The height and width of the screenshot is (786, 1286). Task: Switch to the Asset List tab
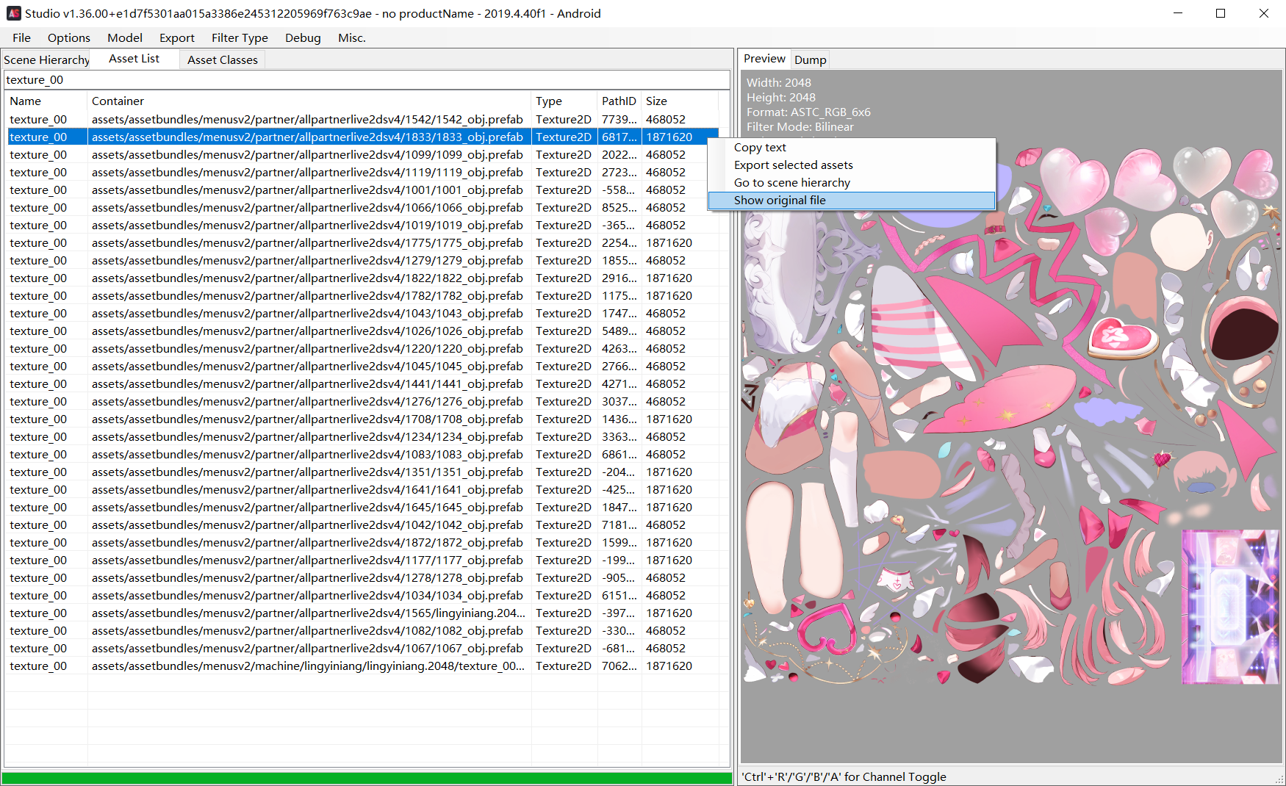134,59
